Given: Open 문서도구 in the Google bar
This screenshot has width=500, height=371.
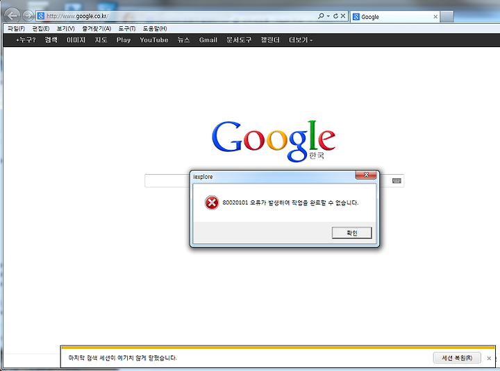Looking at the screenshot, I should click(x=239, y=40).
